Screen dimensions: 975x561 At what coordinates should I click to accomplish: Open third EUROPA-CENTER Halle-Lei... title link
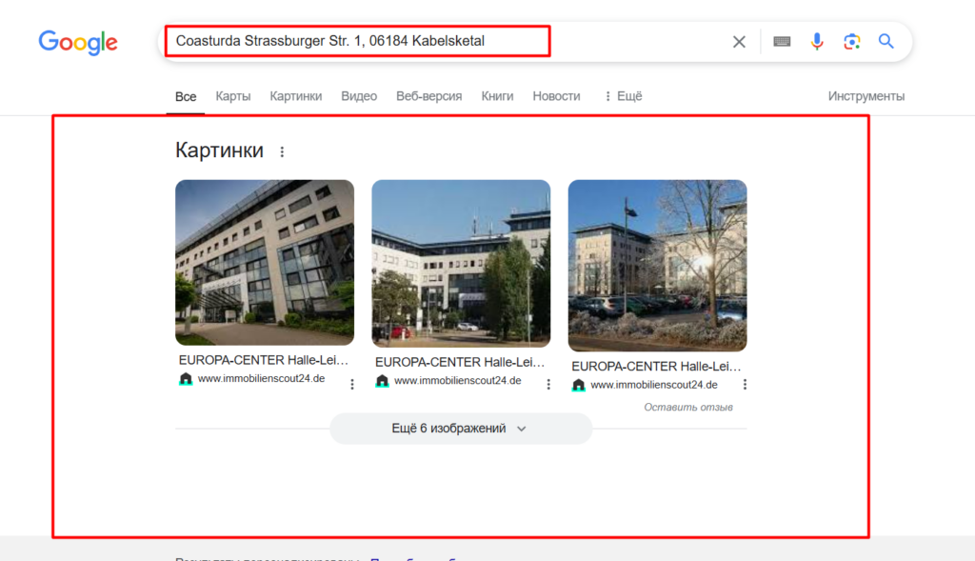[657, 367]
